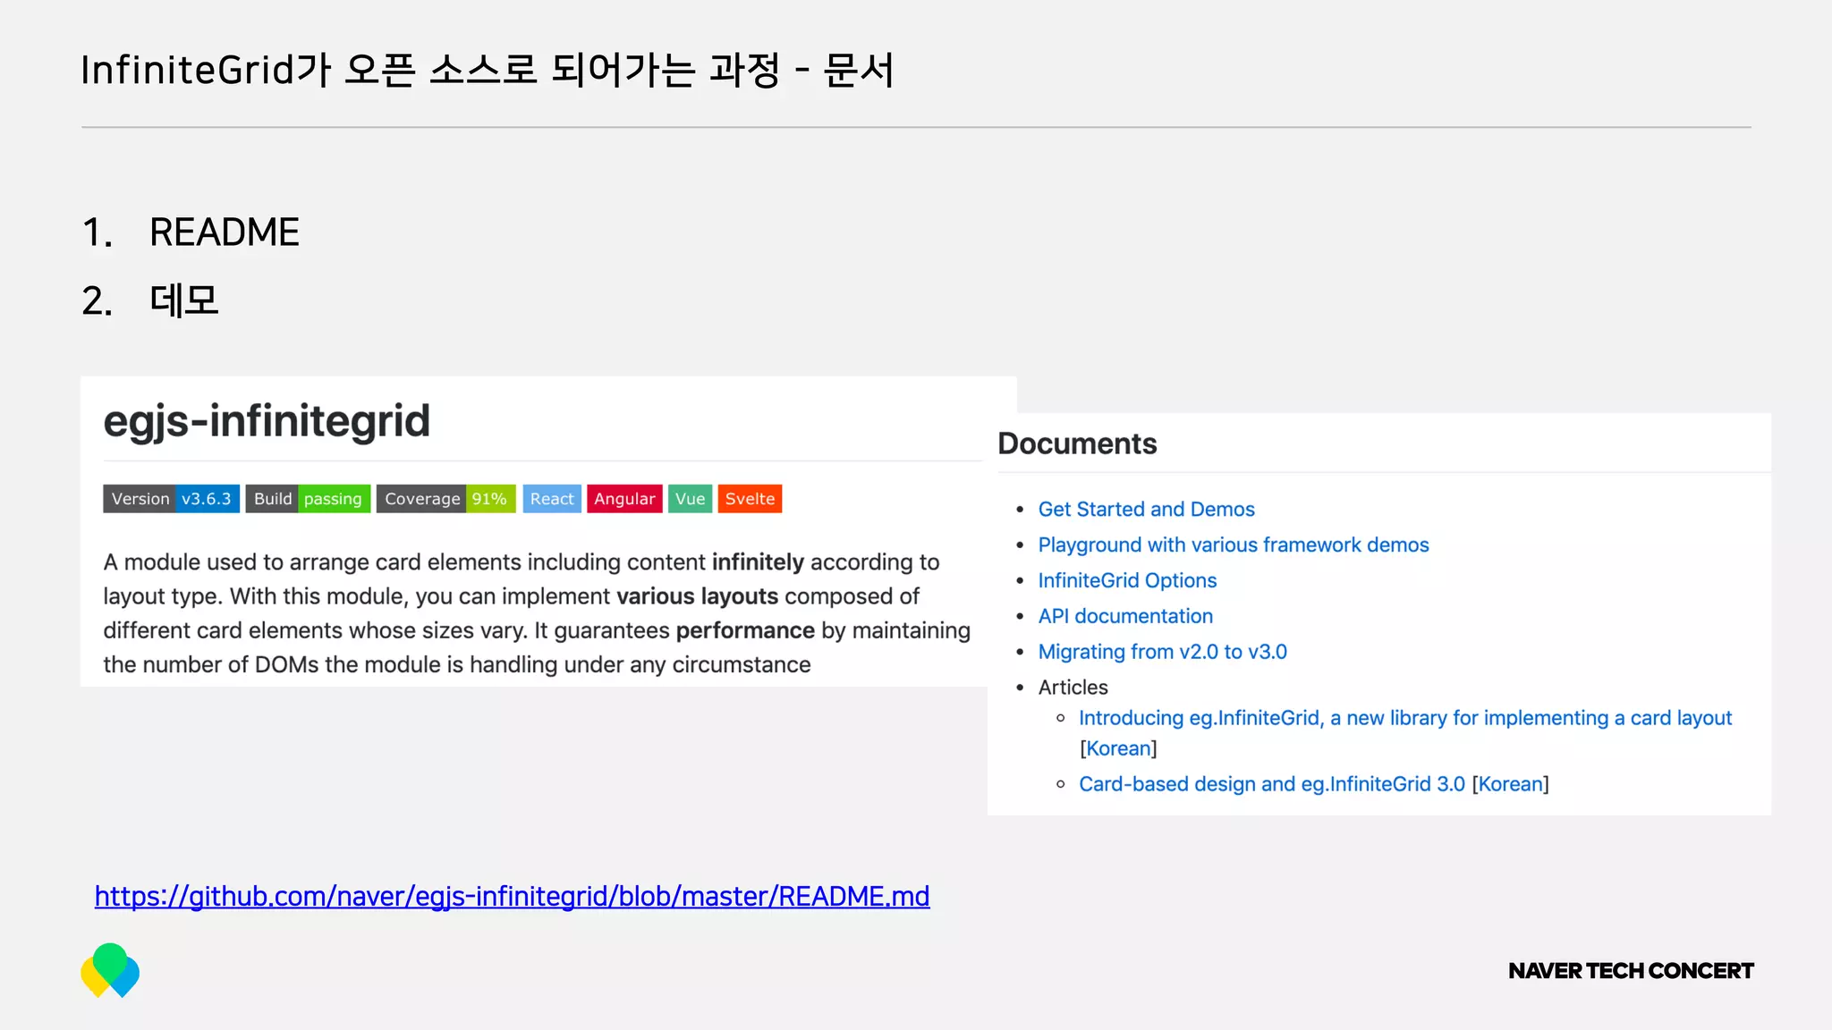
Task: Open the GitHub README.md URL link
Action: coord(512,896)
